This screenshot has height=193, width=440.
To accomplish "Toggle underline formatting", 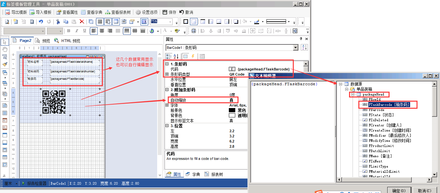I will [x=85, y=31].
